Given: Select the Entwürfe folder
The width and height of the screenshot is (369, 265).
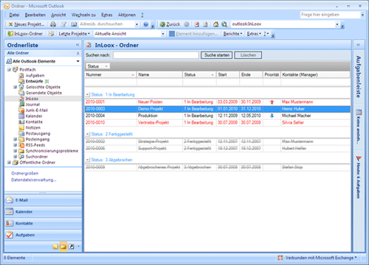Looking at the screenshot, I should (x=34, y=81).
